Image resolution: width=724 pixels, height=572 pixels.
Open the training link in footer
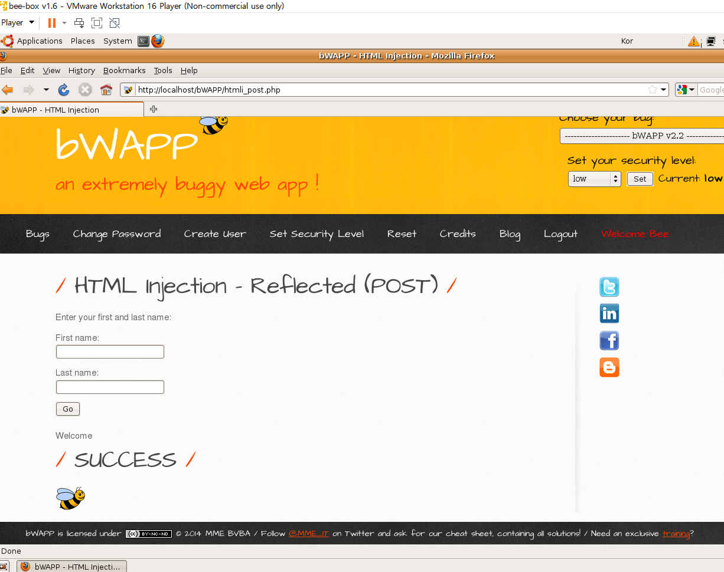(x=676, y=534)
